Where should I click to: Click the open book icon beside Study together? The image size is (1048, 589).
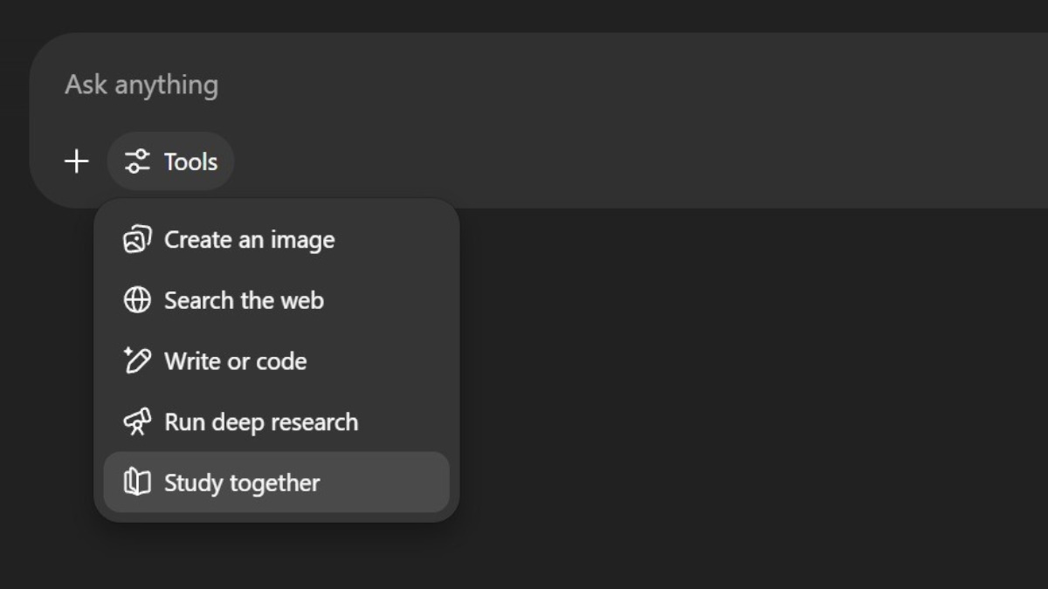137,483
